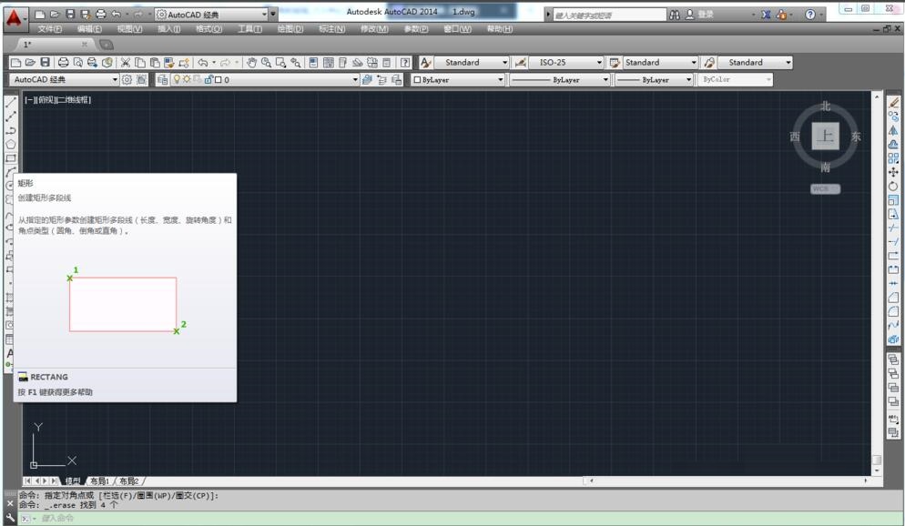
Task: Click the multileader style Standard dropdown
Action: click(755, 62)
